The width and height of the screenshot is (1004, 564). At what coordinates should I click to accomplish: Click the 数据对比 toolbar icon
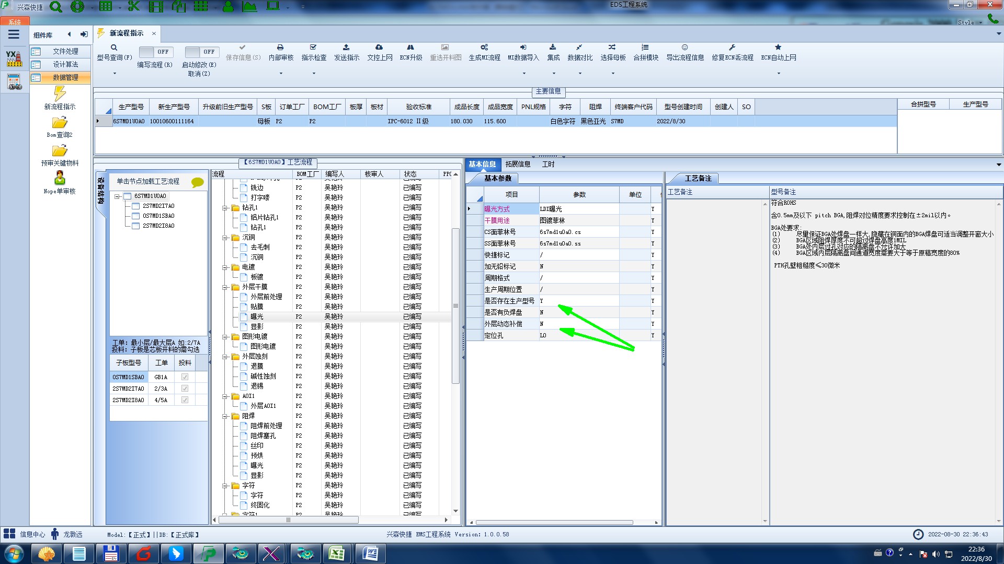(579, 48)
